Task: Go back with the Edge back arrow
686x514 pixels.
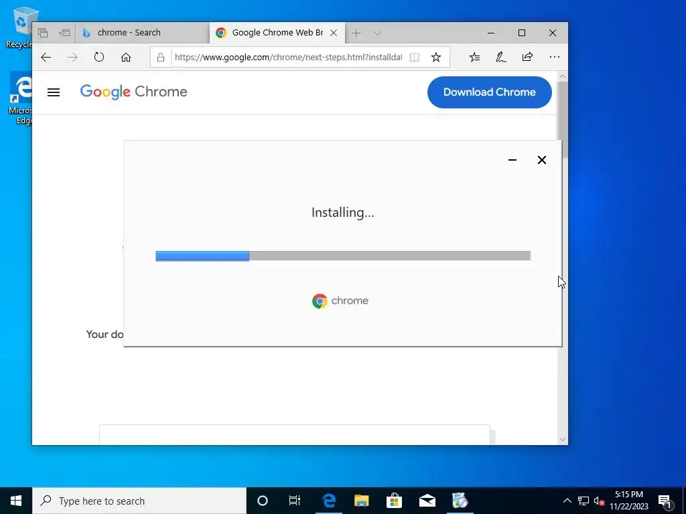Action: tap(46, 58)
